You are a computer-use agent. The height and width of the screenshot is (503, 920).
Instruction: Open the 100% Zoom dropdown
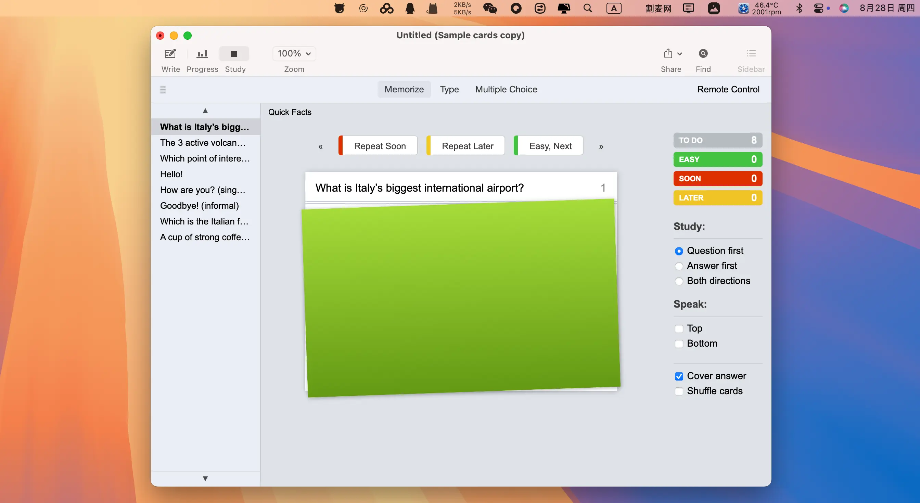pyautogui.click(x=294, y=53)
